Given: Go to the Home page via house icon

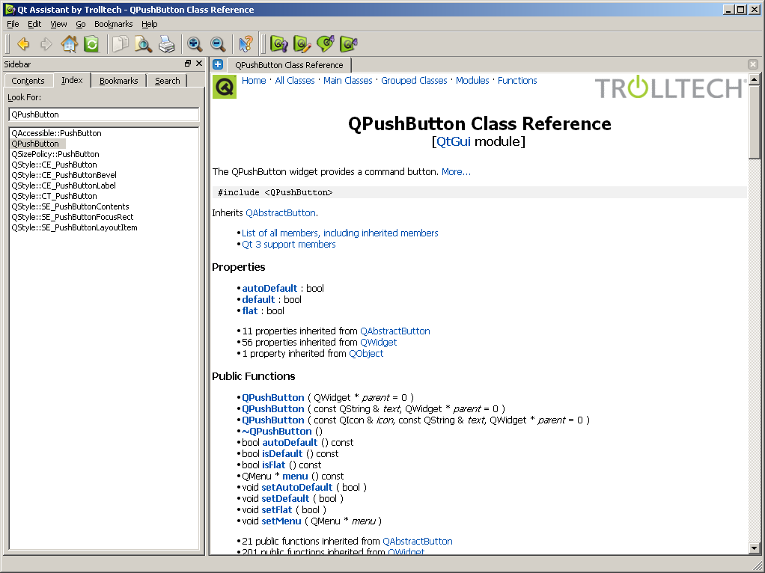Looking at the screenshot, I should (70, 44).
